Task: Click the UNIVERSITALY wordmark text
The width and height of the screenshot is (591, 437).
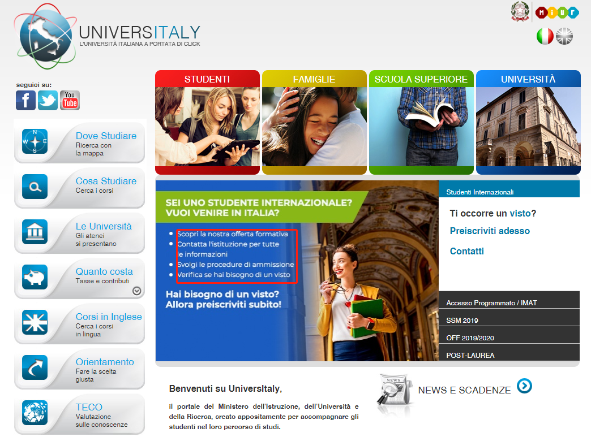Action: coord(139,32)
